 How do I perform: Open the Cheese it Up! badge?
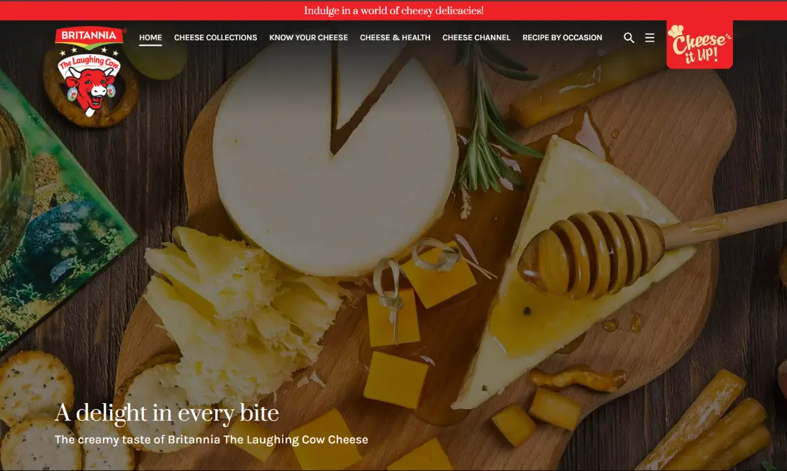pyautogui.click(x=699, y=44)
